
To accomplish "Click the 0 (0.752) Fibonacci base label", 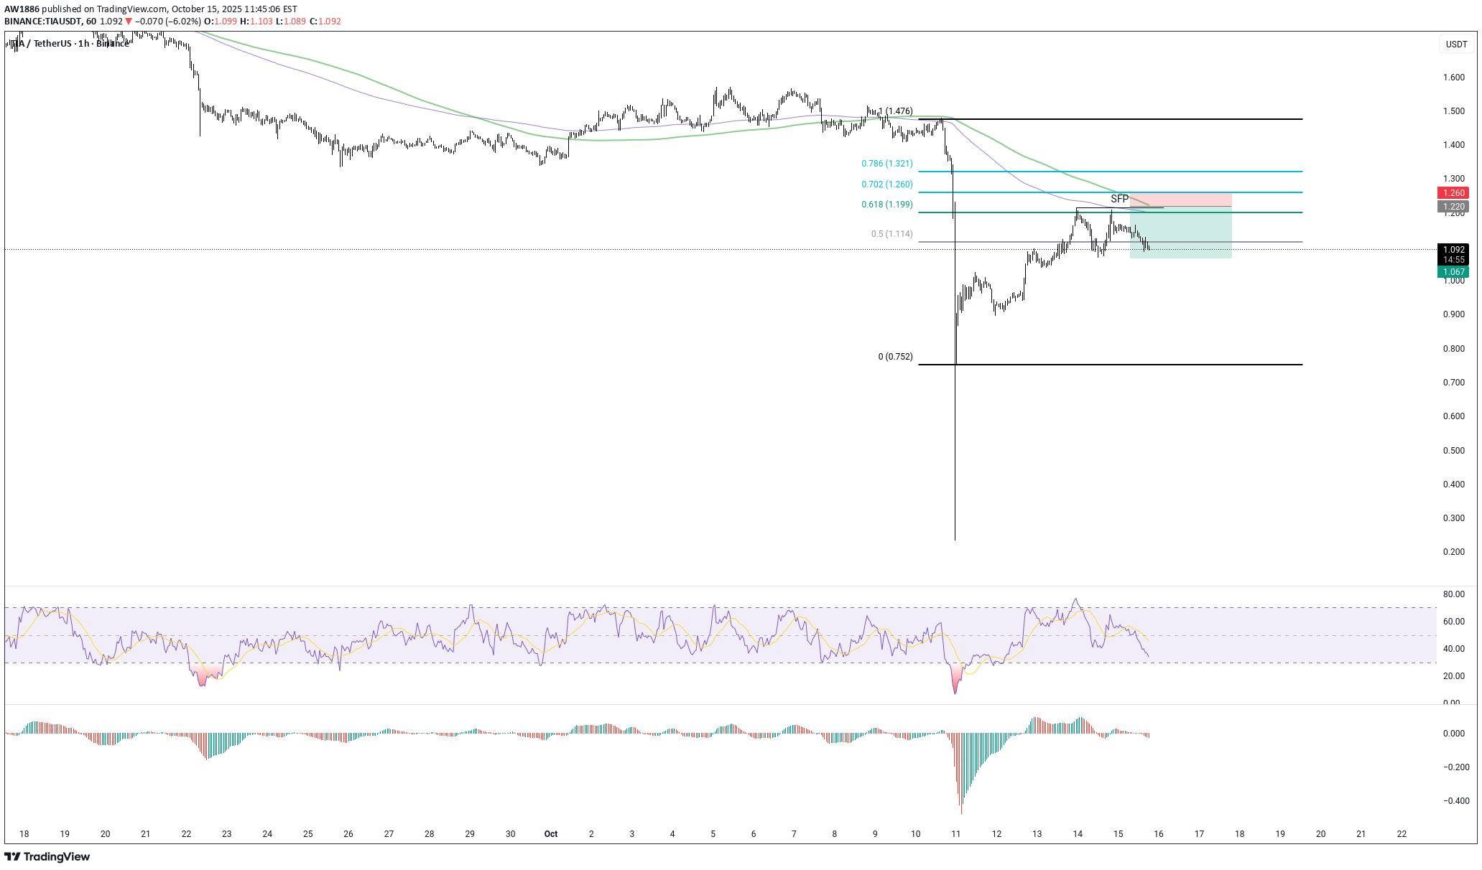I will [x=895, y=357].
